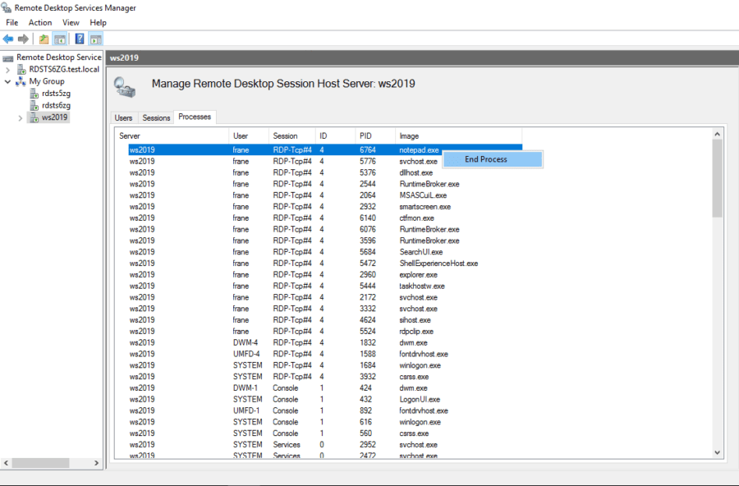
Task: Collapse the My Group tree node
Action: pyautogui.click(x=7, y=80)
